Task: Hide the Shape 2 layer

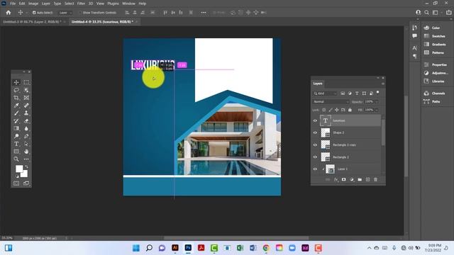Action: [x=315, y=132]
